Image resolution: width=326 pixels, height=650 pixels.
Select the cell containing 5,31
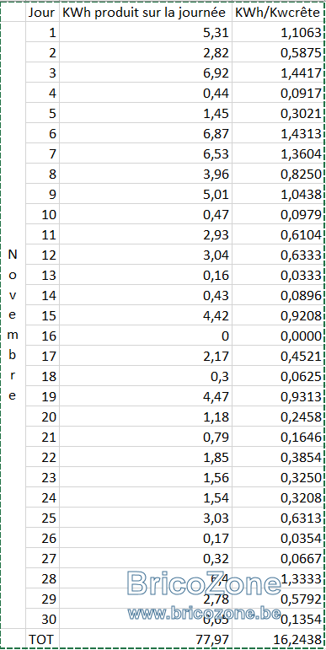145,32
